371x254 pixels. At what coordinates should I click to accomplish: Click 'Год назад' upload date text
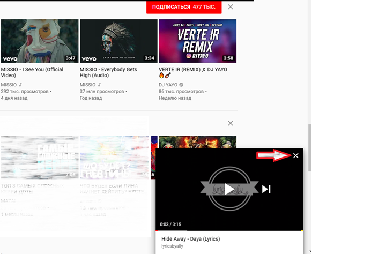91,98
